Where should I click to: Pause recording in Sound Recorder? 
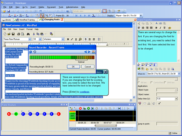pos(30,52)
